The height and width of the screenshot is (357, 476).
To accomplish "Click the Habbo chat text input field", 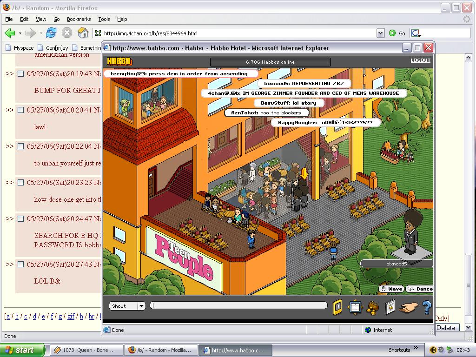I will [238, 305].
